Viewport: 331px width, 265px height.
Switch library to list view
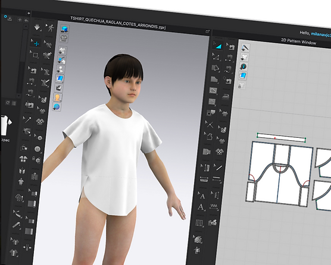coord(14,103)
